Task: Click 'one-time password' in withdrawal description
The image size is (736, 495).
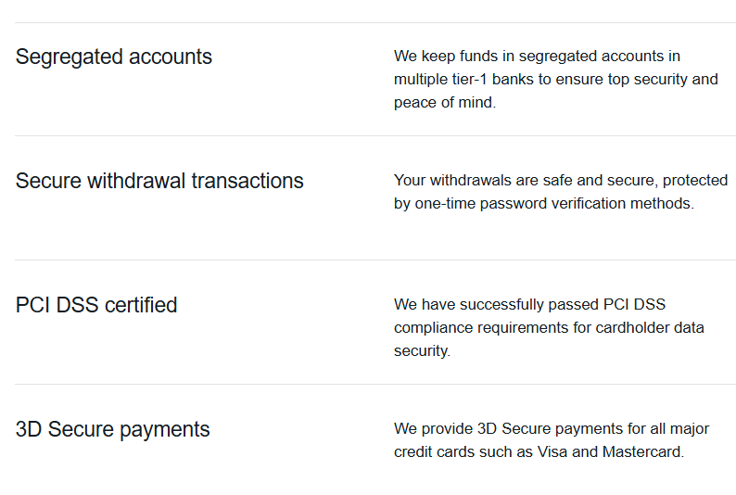Action: click(481, 204)
